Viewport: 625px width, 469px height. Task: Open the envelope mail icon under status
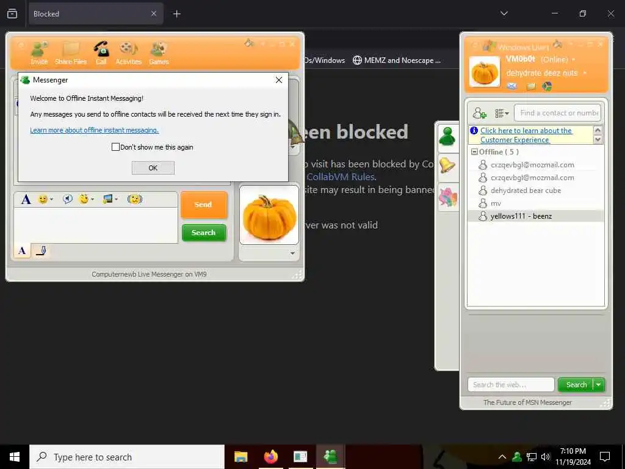click(512, 86)
